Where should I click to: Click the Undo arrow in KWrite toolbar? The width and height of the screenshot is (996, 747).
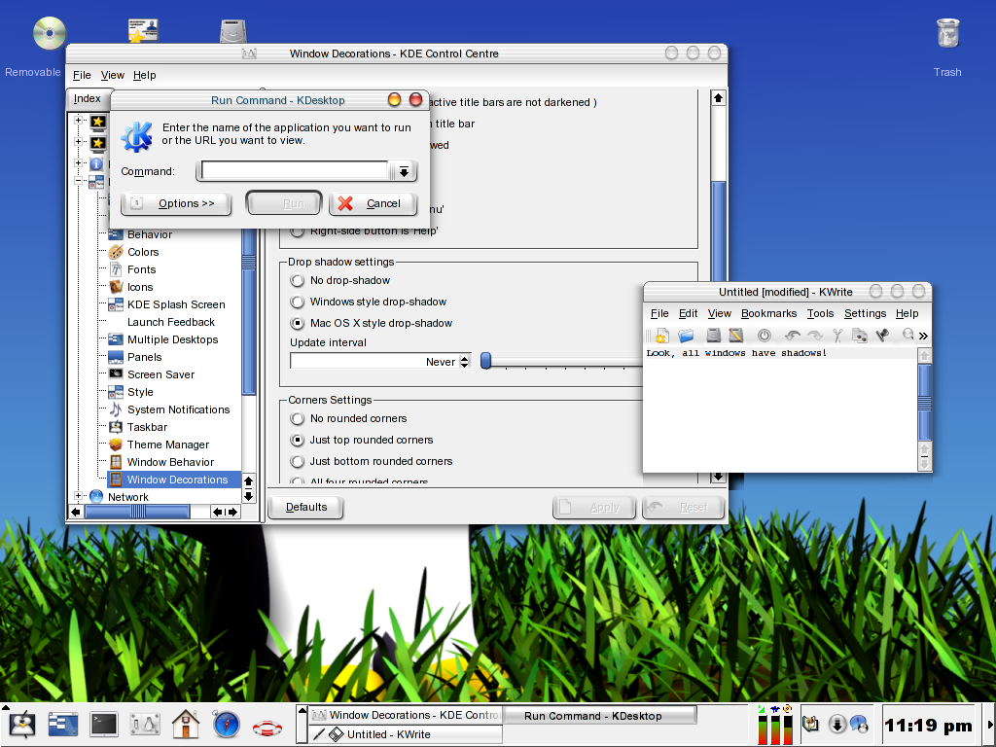(x=792, y=336)
